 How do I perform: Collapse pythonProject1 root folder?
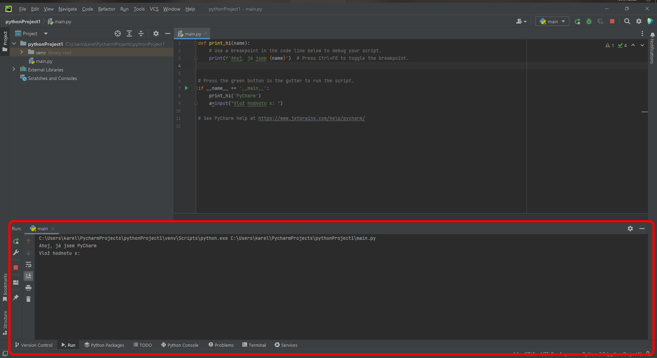tap(14, 44)
